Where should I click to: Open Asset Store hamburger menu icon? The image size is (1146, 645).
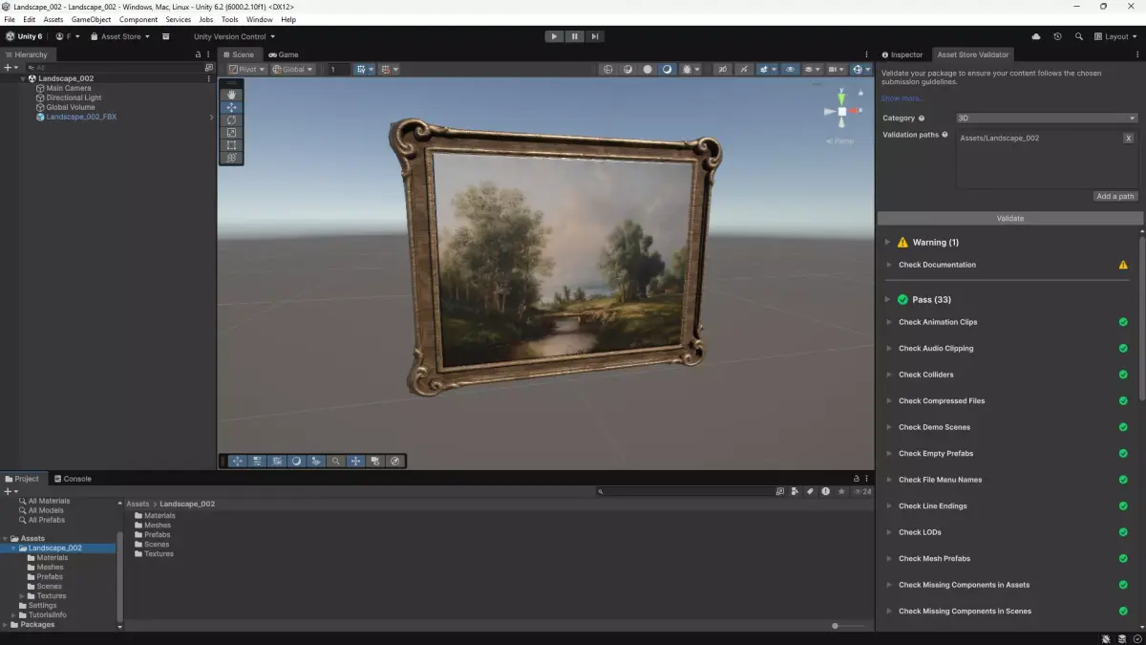click(165, 36)
